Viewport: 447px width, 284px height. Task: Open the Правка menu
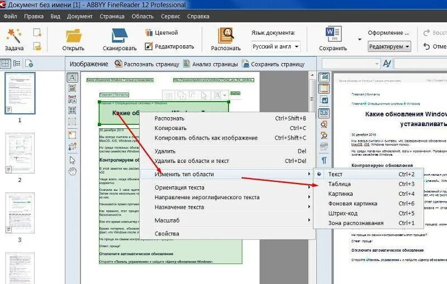(x=34, y=17)
